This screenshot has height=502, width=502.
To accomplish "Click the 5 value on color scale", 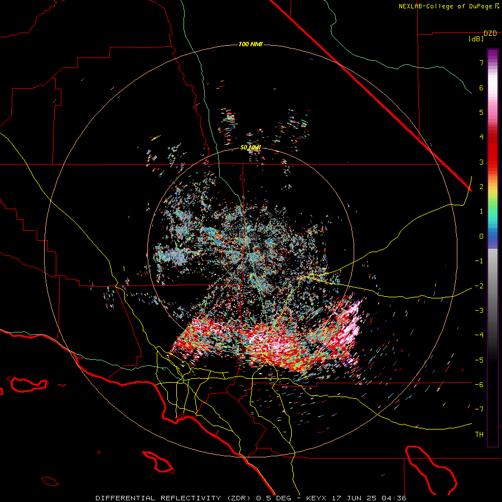I will click(x=481, y=112).
